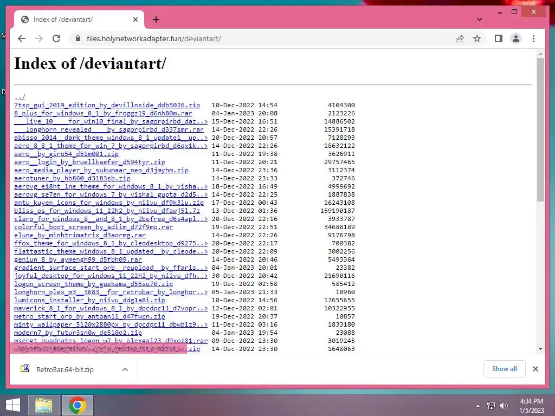Close the downloads bar

tap(535, 369)
